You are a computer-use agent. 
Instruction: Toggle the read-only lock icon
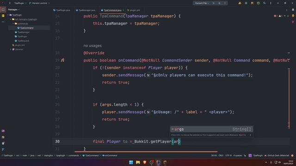tap(245, 155)
